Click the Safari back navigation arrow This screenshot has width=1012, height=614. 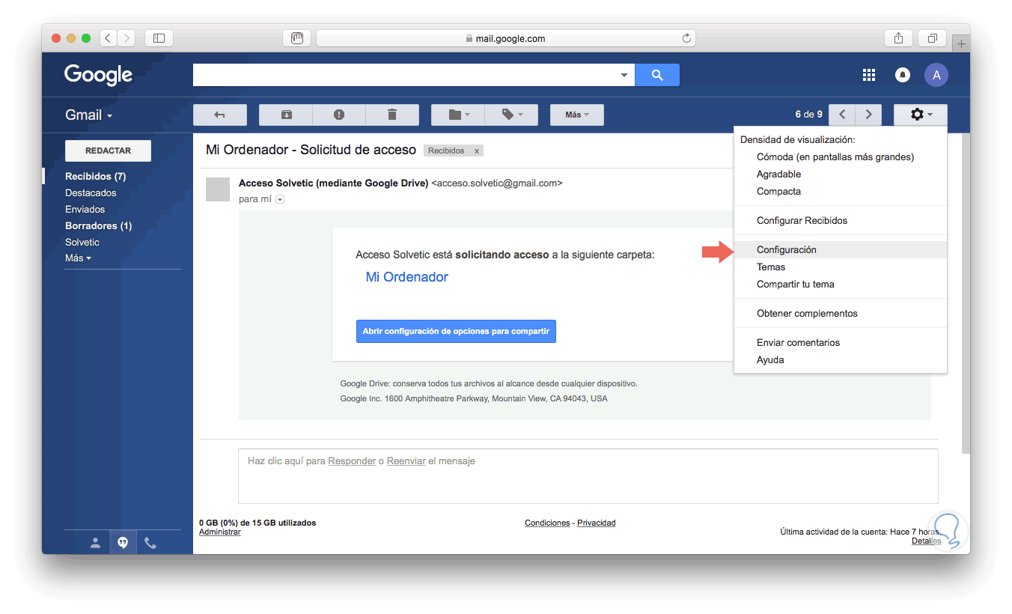(108, 37)
